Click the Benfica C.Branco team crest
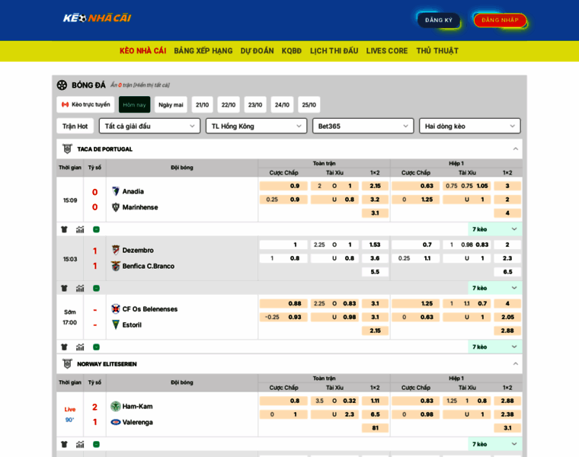 coord(116,266)
